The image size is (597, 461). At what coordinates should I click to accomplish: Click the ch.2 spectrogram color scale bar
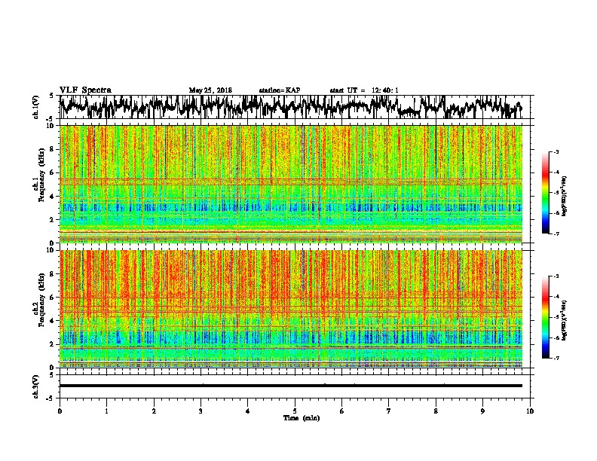pyautogui.click(x=546, y=317)
